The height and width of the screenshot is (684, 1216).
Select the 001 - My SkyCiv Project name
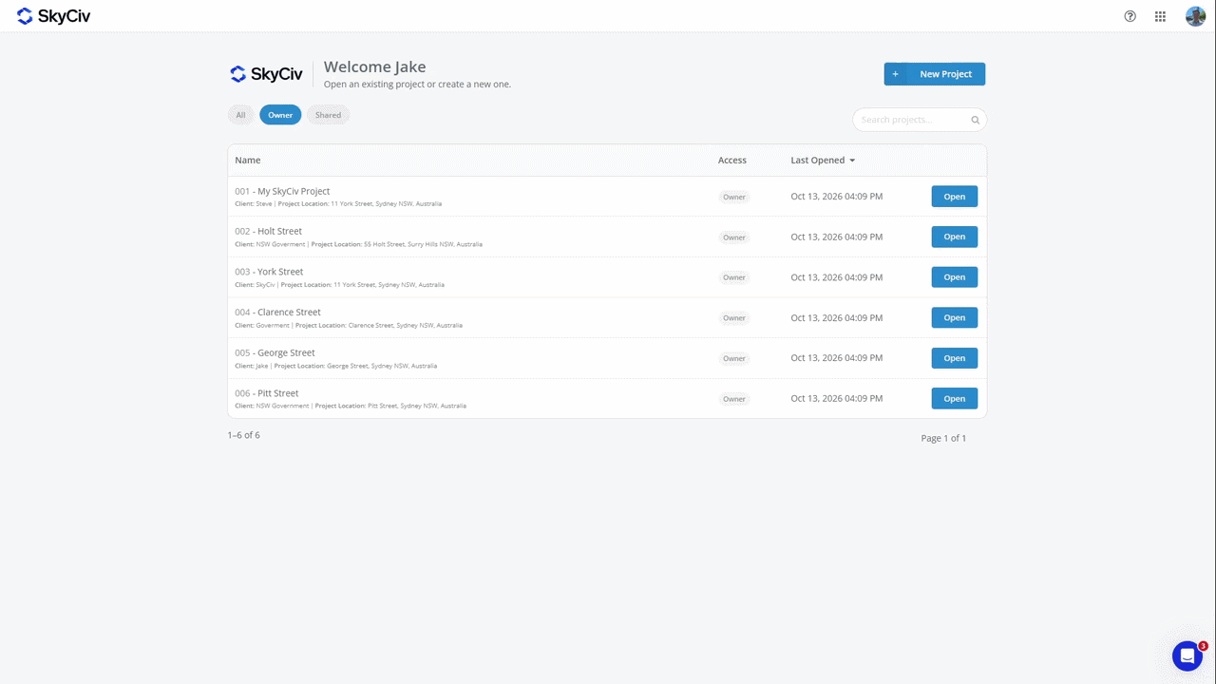282,191
